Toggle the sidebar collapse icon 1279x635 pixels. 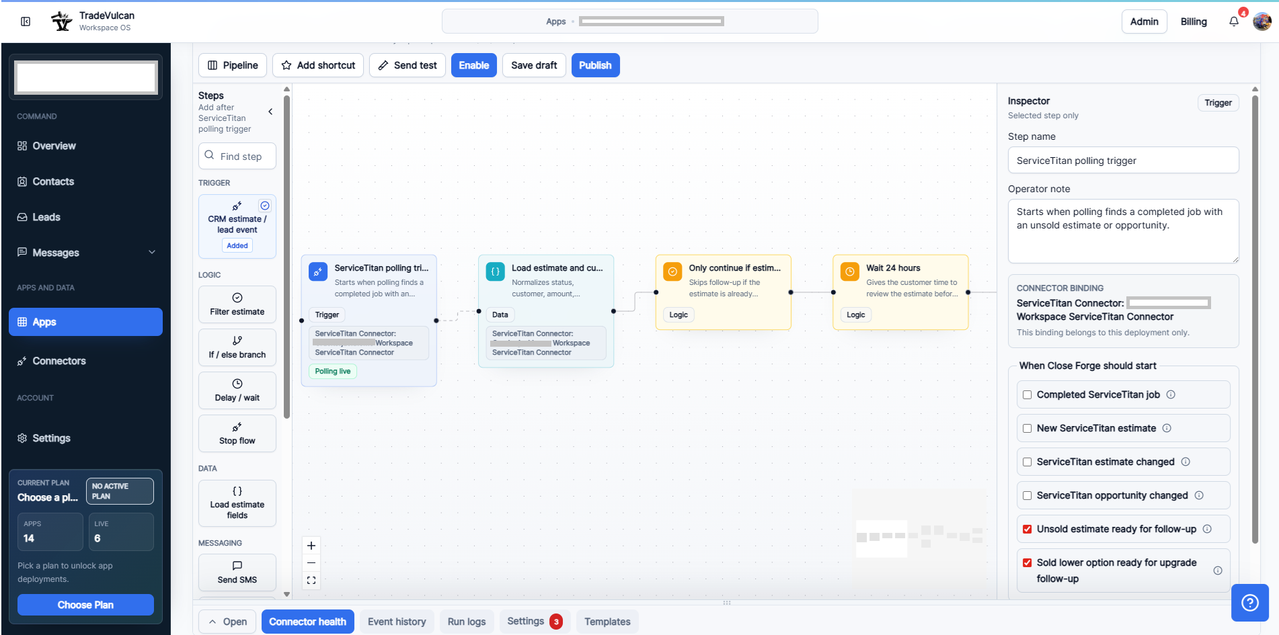[26, 22]
